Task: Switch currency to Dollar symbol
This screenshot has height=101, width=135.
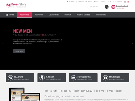Action: coord(113,2)
